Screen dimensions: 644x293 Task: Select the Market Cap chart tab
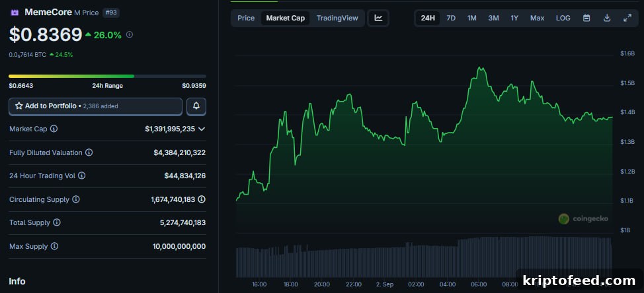286,18
